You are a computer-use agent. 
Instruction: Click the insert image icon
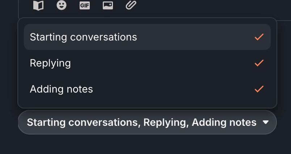[108, 5]
